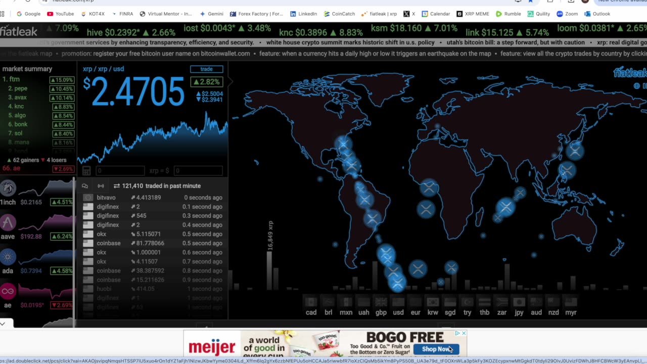This screenshot has width=647, height=364.
Task: Click the aud flag icon
Action: [536, 302]
